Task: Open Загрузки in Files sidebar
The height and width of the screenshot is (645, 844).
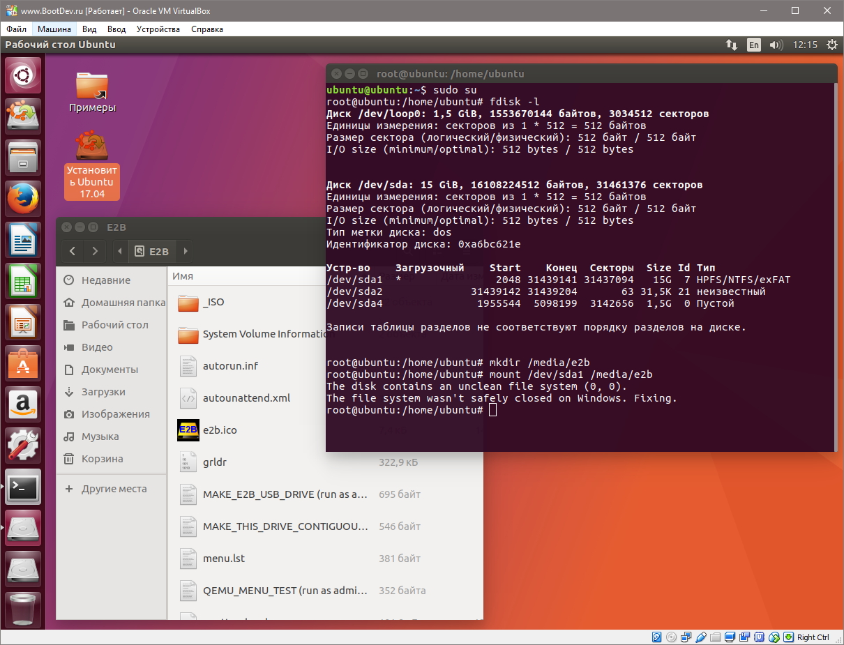Action: point(112,392)
